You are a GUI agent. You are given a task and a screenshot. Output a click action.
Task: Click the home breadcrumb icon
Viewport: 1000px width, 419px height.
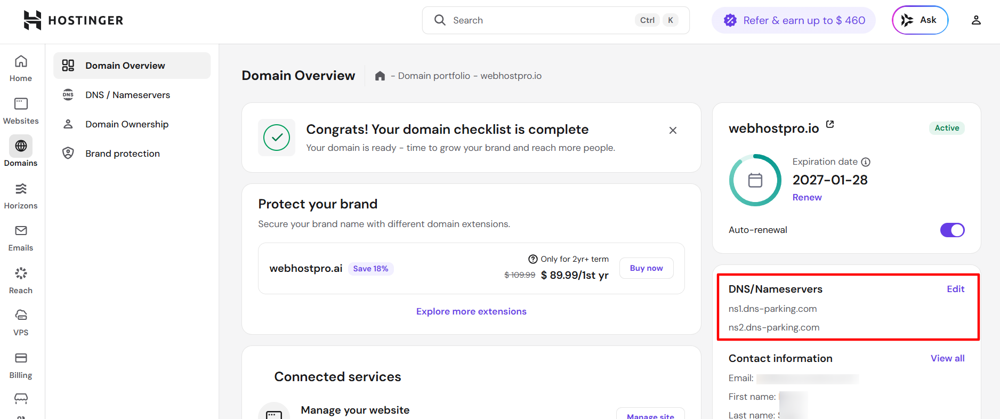point(380,76)
